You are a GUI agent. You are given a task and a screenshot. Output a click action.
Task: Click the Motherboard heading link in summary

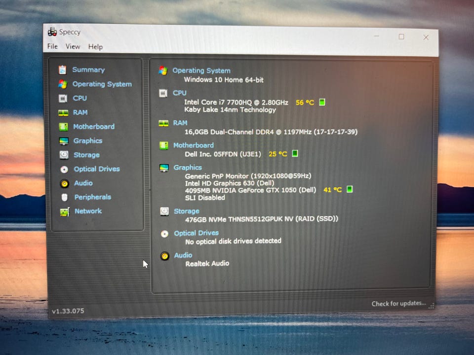click(194, 145)
